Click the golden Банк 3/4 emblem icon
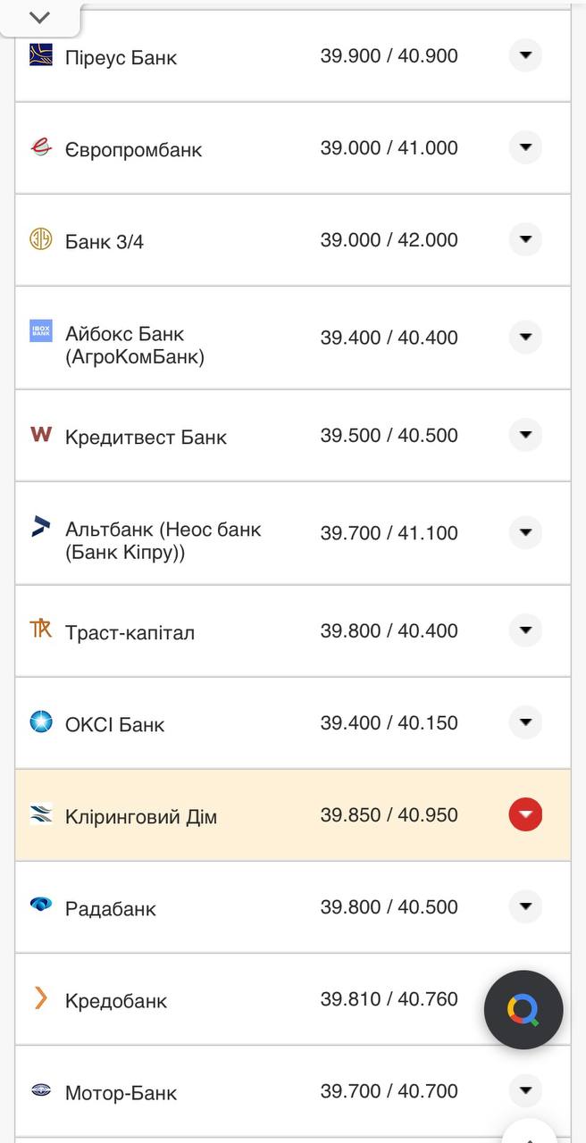586x1143 pixels. pyautogui.click(x=39, y=239)
